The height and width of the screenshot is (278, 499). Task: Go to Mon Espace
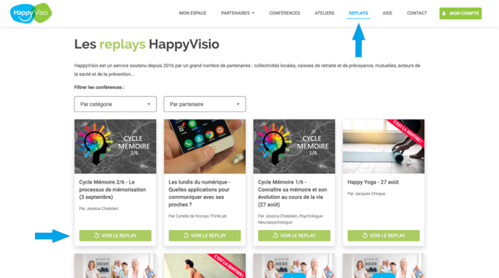point(193,13)
